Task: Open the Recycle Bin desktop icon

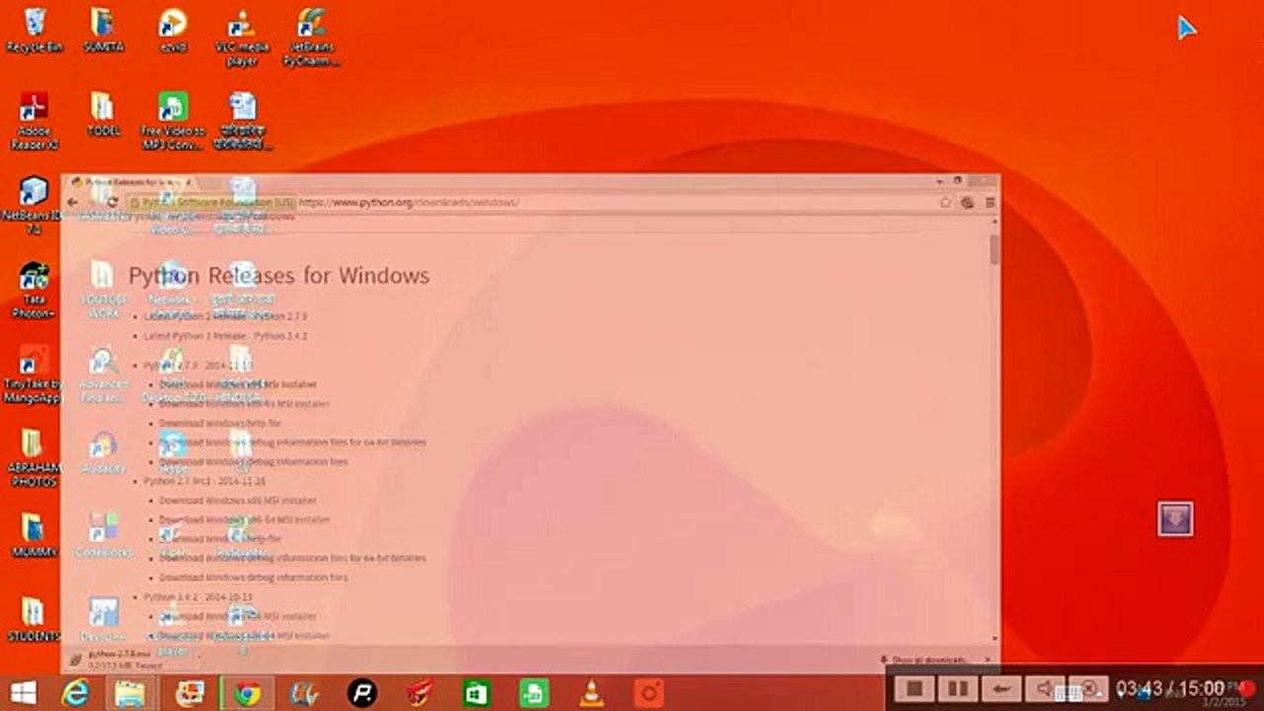Action: click(35, 30)
